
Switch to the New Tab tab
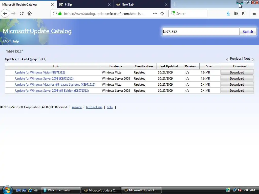pos(142,5)
